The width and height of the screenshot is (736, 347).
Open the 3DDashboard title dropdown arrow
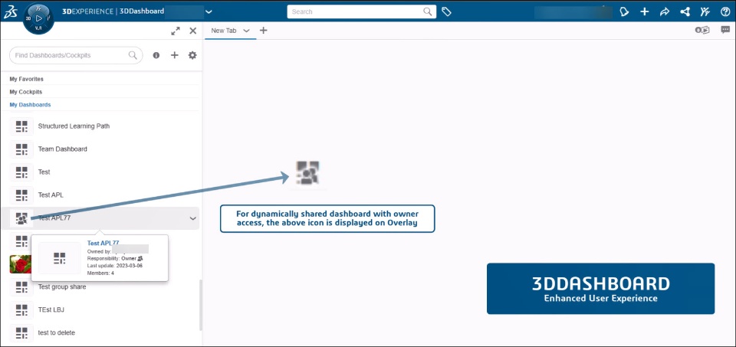point(209,11)
